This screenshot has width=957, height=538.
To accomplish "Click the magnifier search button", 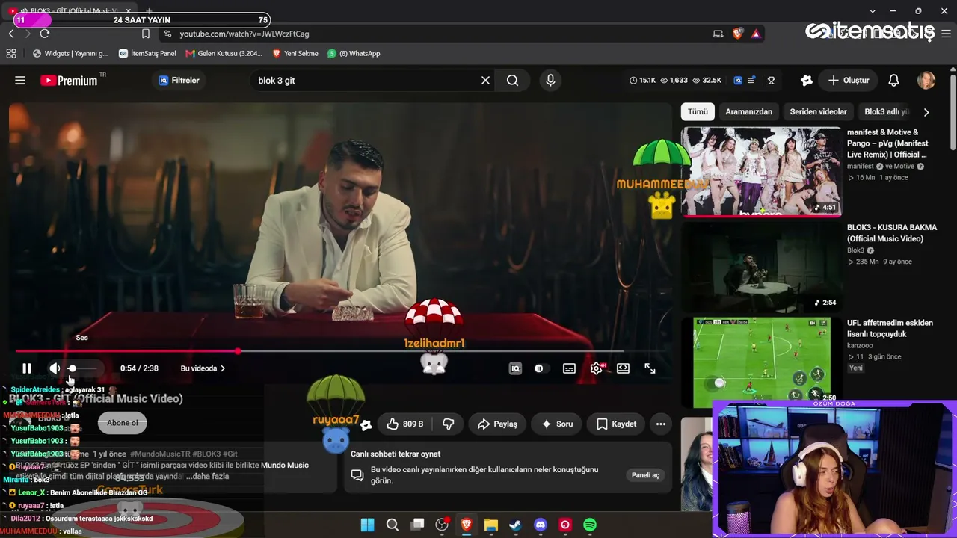I will [x=512, y=81].
